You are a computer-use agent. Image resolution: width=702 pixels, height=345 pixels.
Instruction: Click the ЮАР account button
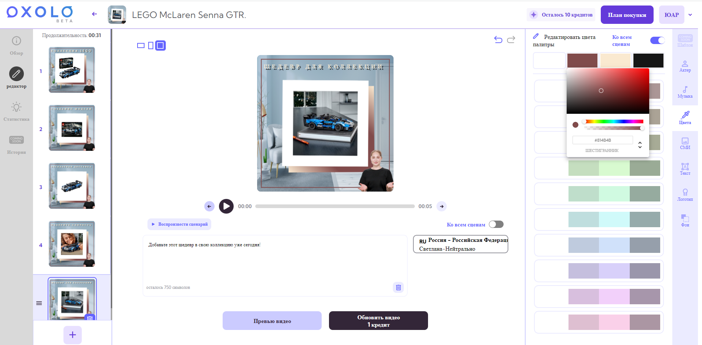click(x=672, y=15)
